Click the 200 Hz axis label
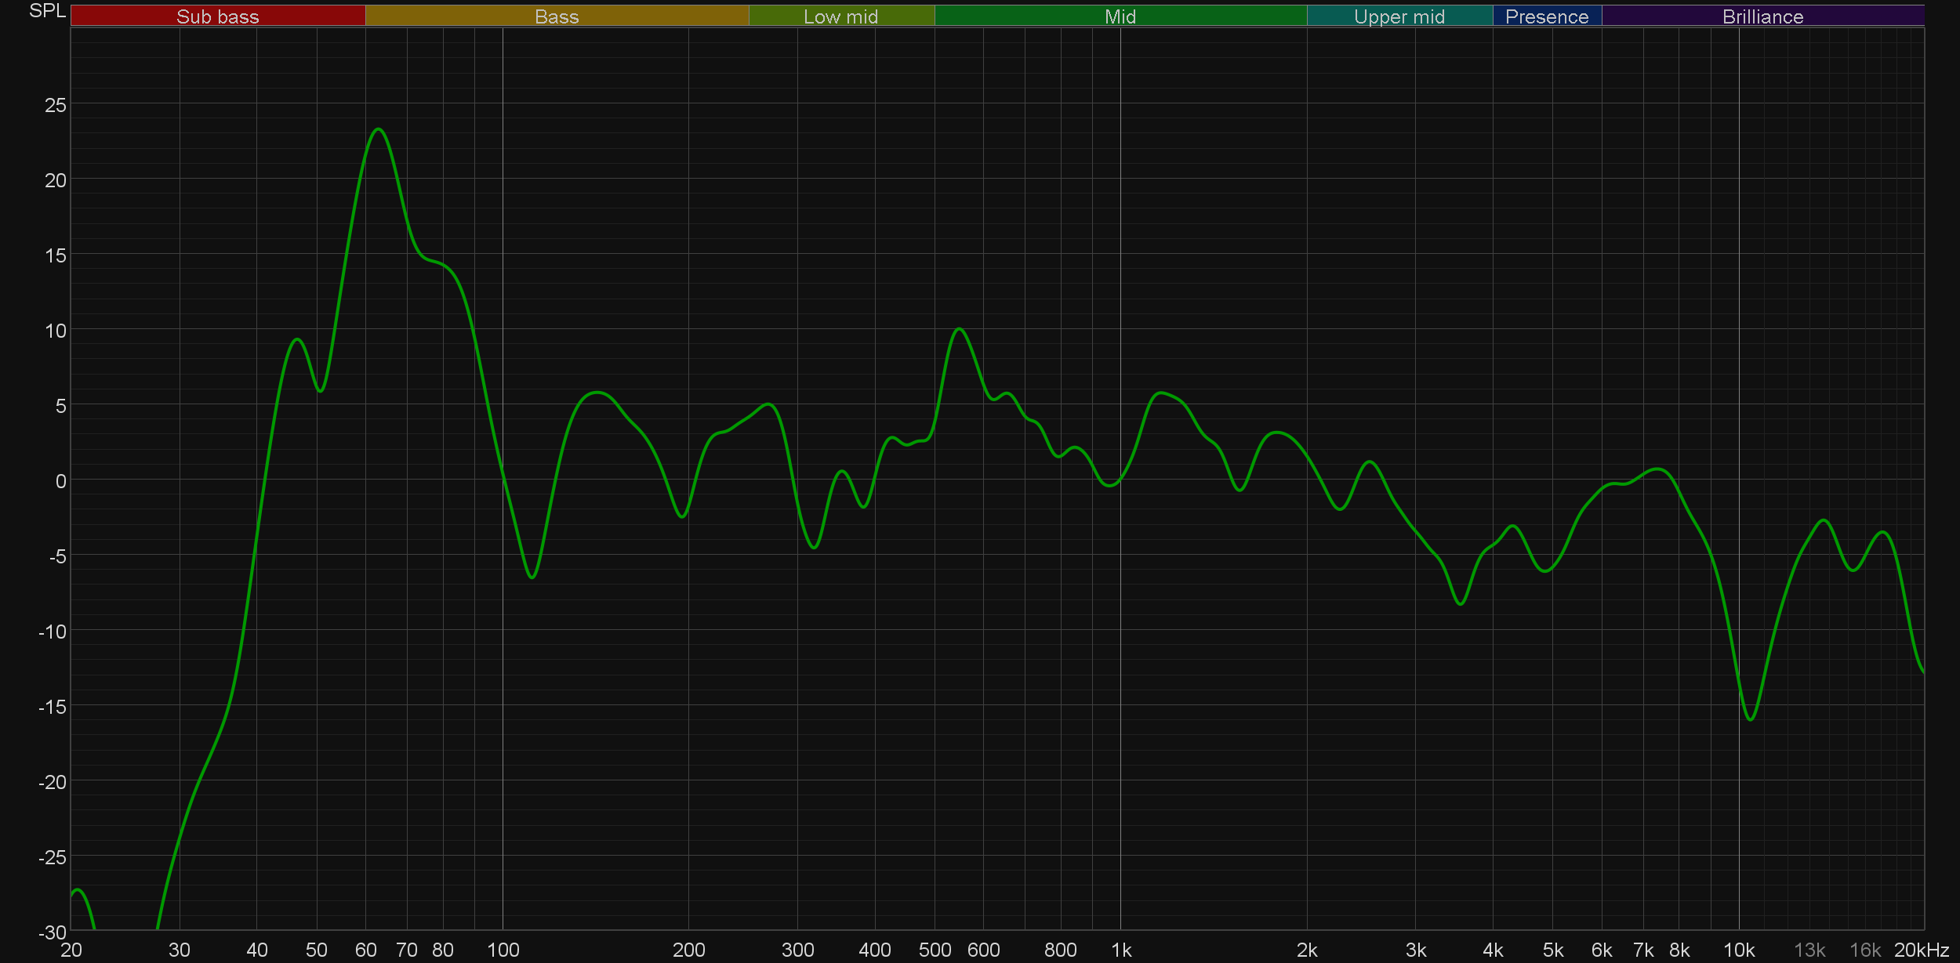The image size is (1960, 963). pyautogui.click(x=688, y=950)
